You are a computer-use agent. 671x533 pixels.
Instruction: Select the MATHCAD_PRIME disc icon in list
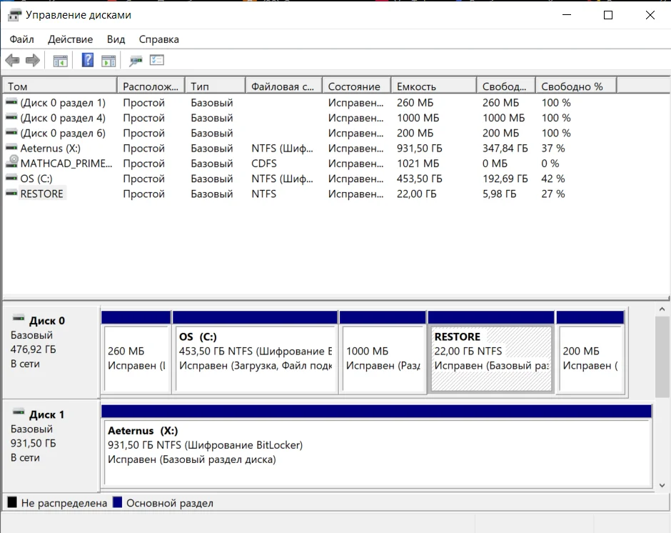pyautogui.click(x=11, y=164)
